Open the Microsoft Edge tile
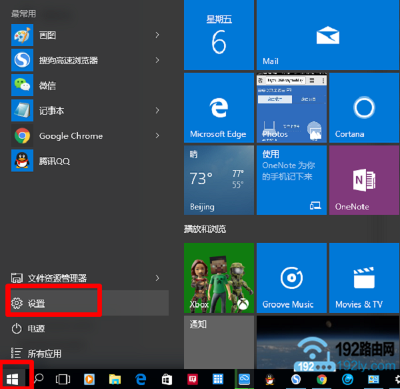Image resolution: width=400 pixels, height=389 pixels. (x=219, y=107)
